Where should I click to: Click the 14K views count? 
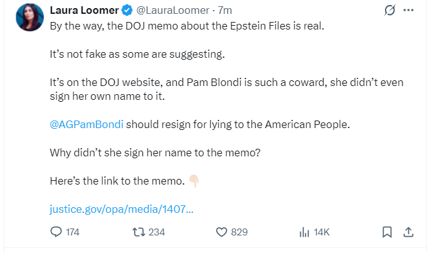[x=322, y=232]
